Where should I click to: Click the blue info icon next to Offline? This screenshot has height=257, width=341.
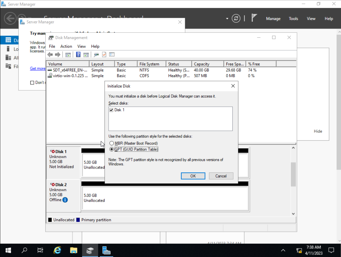[x=65, y=200]
